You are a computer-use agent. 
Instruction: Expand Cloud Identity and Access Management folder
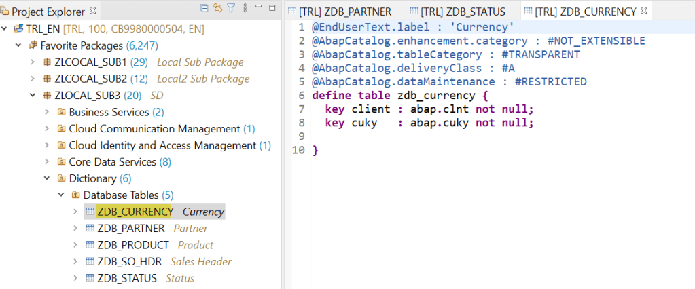pyautogui.click(x=47, y=145)
